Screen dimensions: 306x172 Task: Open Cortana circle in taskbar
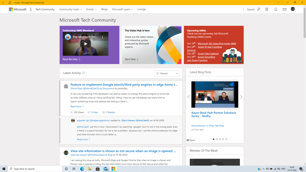(x=66, y=169)
